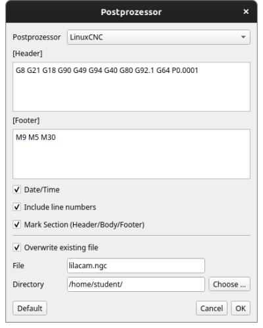The height and width of the screenshot is (328, 263).
Task: Focus the File field containing lilacam.ngc
Action: coord(136,266)
